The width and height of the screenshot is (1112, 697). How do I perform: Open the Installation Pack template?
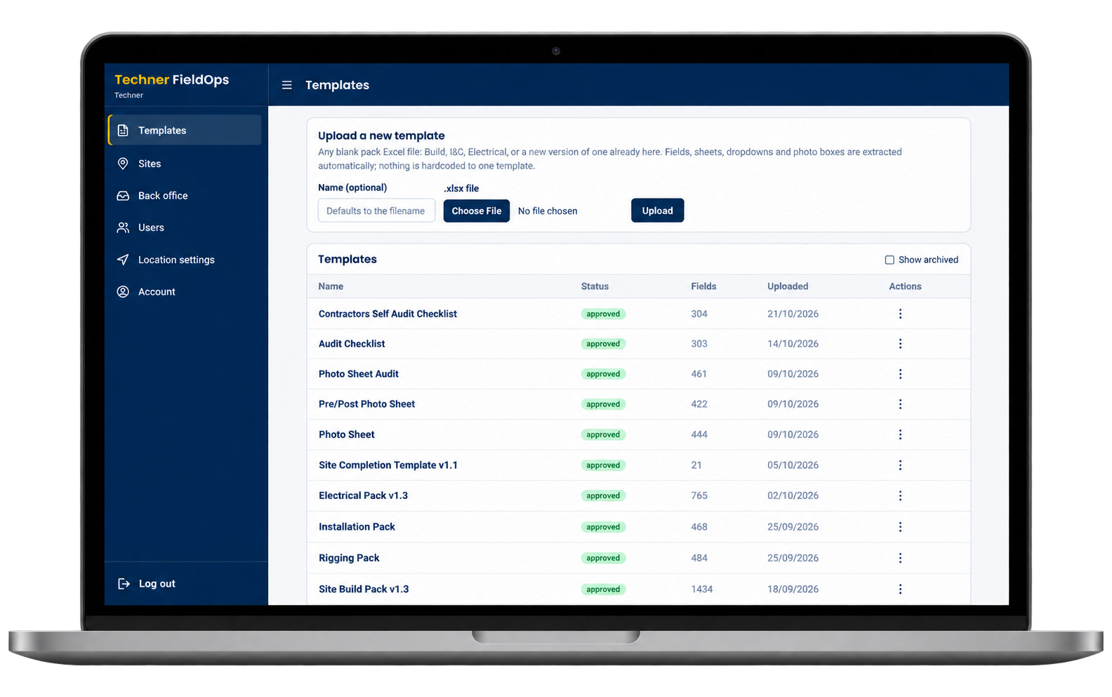tap(357, 527)
